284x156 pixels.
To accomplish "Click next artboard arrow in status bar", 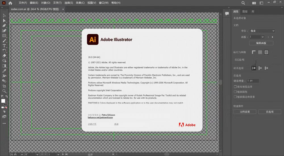I will coord(63,154).
